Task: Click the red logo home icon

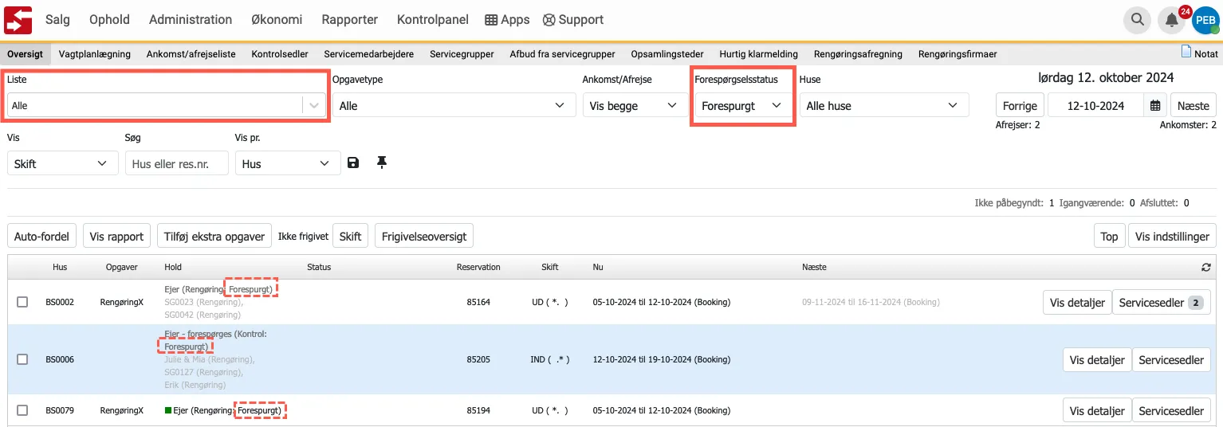Action: coord(18,20)
